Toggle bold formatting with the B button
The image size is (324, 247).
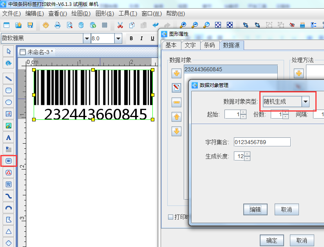(131, 39)
